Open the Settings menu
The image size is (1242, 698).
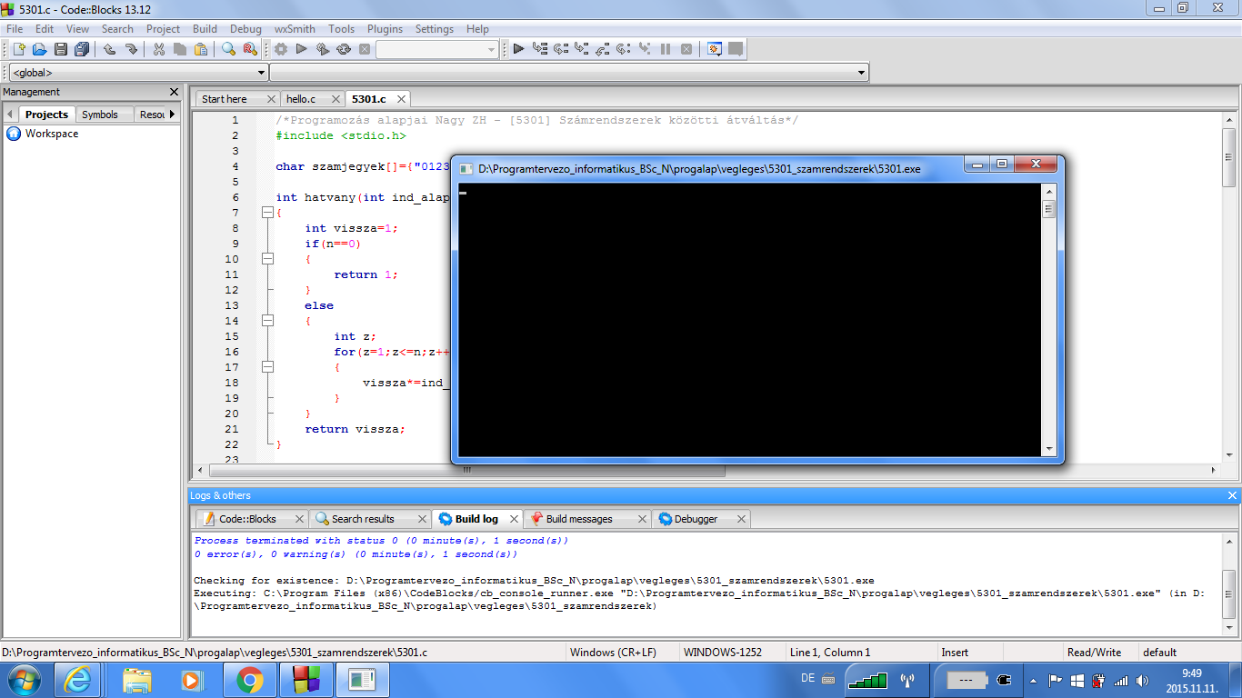[x=435, y=29]
